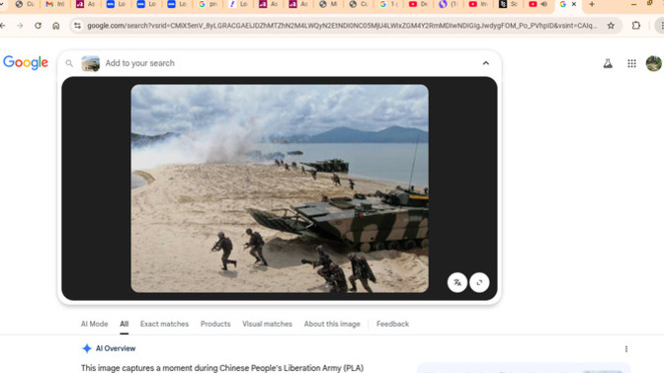Click the AI Overview sparkle icon
This screenshot has height=373, width=664.
pyautogui.click(x=87, y=348)
